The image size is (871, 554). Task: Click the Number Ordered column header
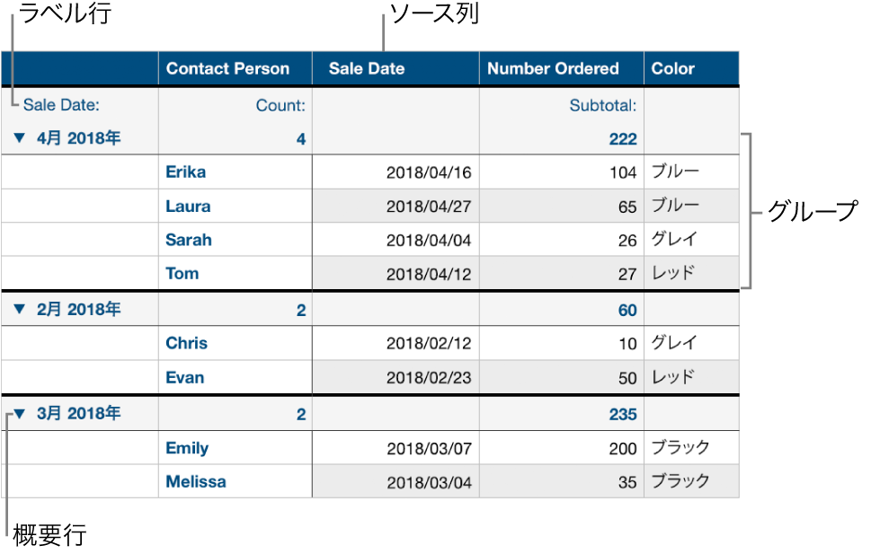point(553,68)
